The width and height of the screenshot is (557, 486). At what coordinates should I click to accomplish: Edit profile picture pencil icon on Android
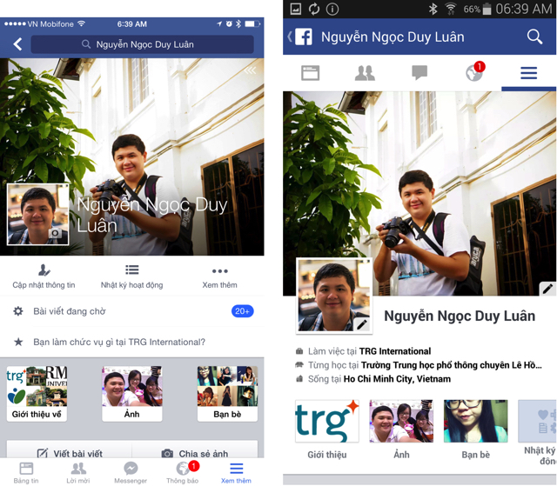pos(362,324)
